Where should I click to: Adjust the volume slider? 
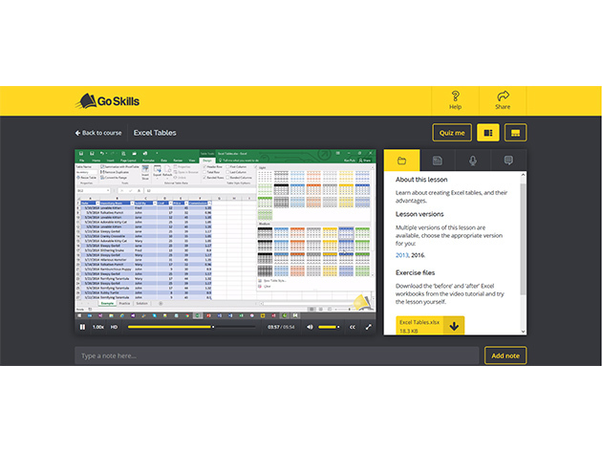[x=329, y=327]
